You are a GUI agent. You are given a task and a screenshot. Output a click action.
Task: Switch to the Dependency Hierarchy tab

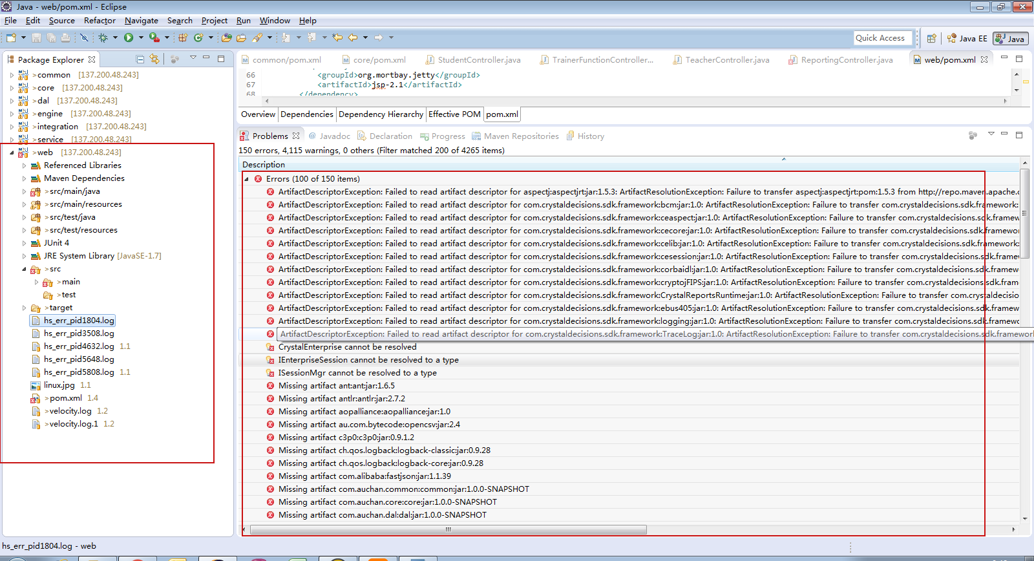pos(381,114)
